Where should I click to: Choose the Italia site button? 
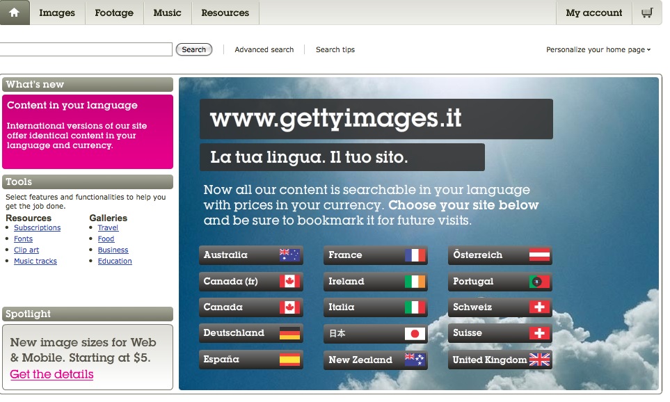375,307
